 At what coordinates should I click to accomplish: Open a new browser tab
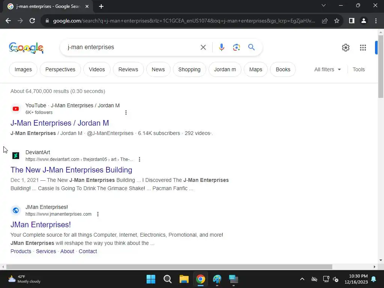101,6
